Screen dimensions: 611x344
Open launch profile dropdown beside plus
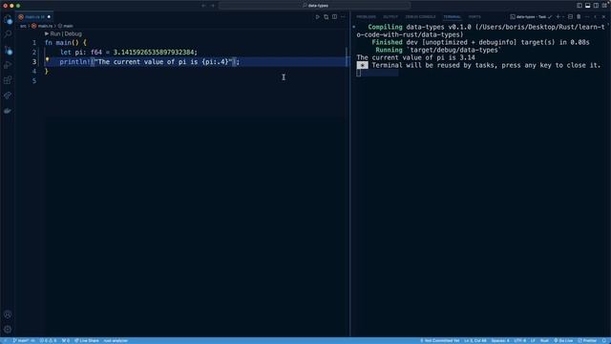[x=563, y=17]
